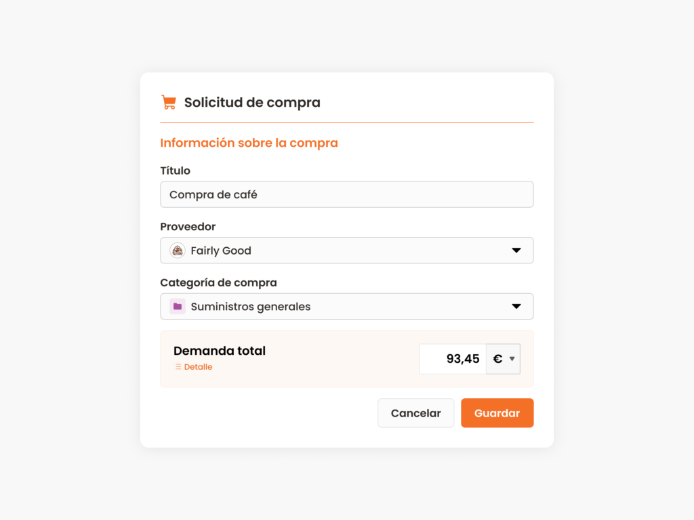Click the Solicitud de compra heading
Image resolution: width=694 pixels, height=520 pixels.
(x=252, y=102)
